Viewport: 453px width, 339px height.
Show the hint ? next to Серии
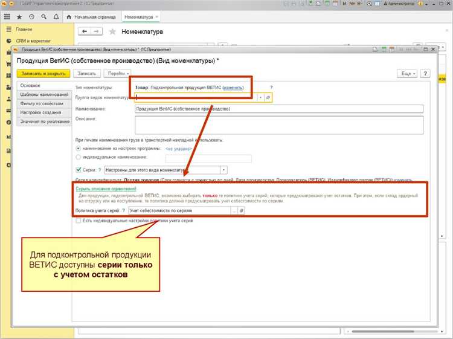pos(100,170)
